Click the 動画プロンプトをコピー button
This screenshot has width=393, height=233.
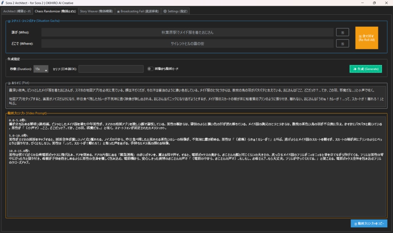370,223
